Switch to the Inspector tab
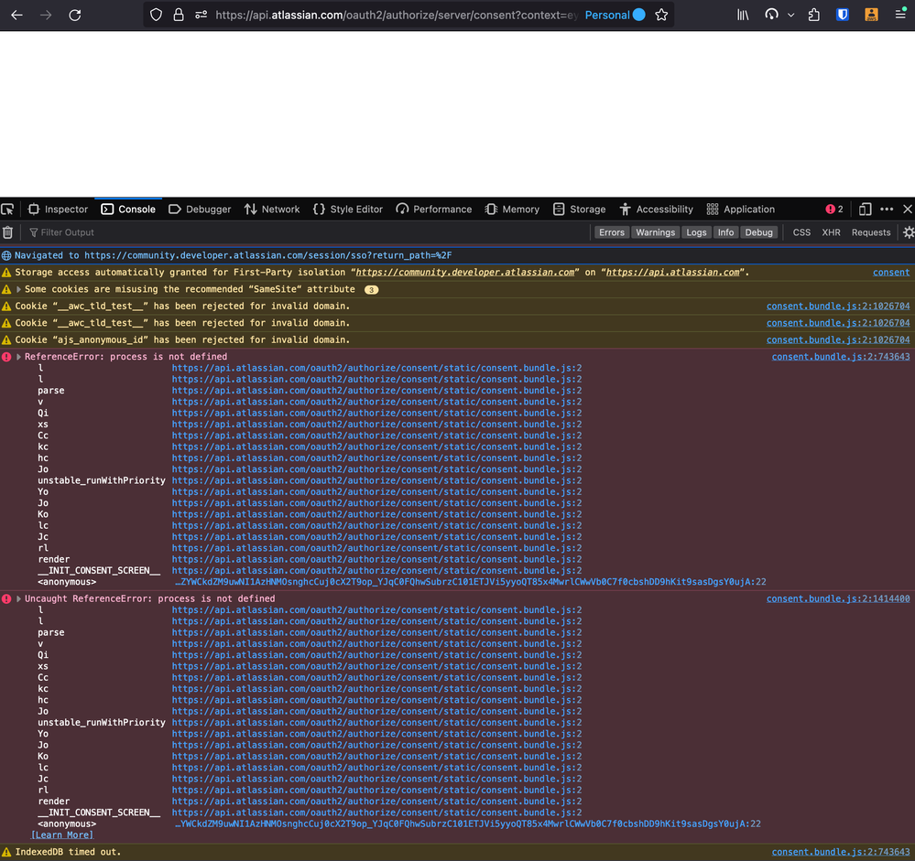This screenshot has height=861, width=915. point(58,210)
